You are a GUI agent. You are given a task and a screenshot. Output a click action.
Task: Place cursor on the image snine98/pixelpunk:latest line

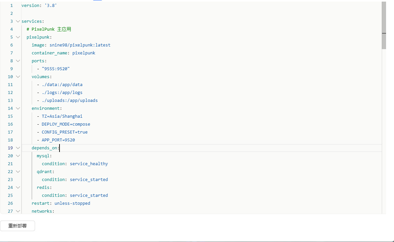pos(71,45)
